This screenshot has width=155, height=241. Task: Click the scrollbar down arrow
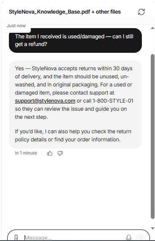(152, 228)
